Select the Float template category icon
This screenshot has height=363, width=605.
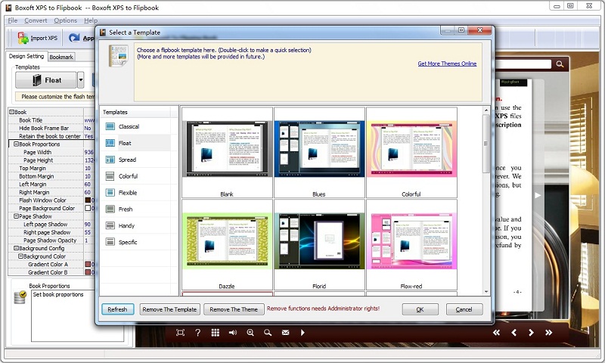coord(110,143)
